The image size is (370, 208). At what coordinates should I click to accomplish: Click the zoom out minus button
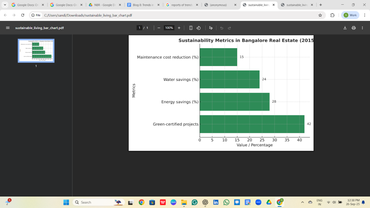pyautogui.click(x=159, y=28)
